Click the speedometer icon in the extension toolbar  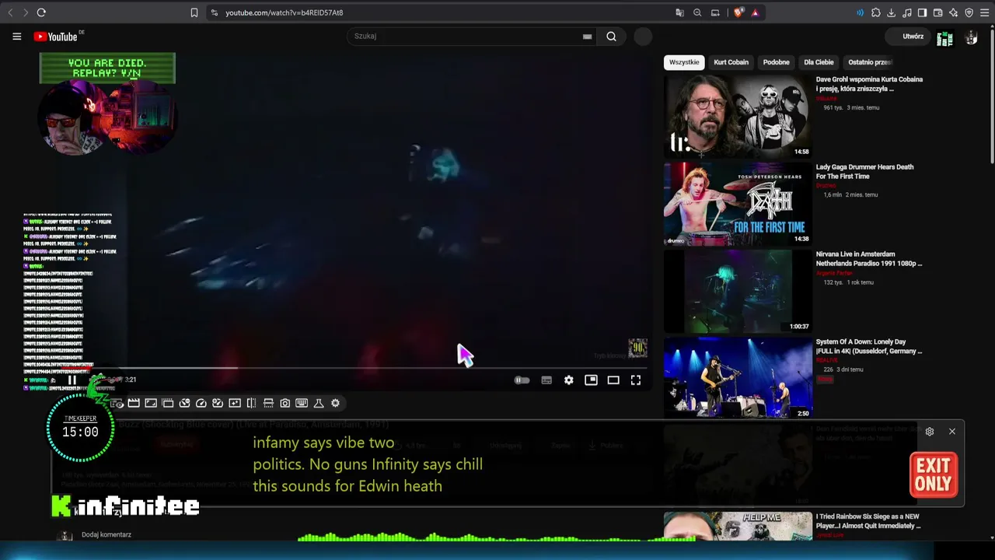pos(201,403)
